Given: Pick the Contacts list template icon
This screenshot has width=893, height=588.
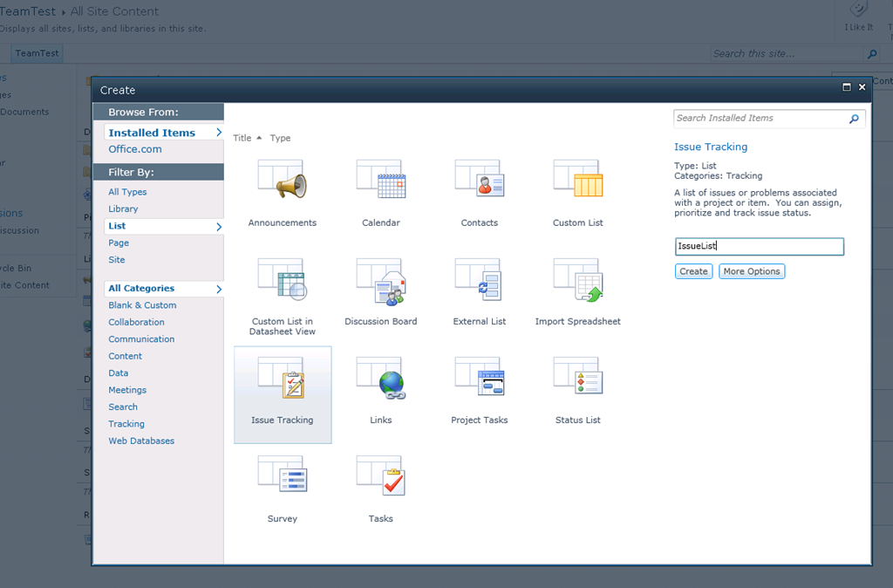Looking at the screenshot, I should 480,179.
